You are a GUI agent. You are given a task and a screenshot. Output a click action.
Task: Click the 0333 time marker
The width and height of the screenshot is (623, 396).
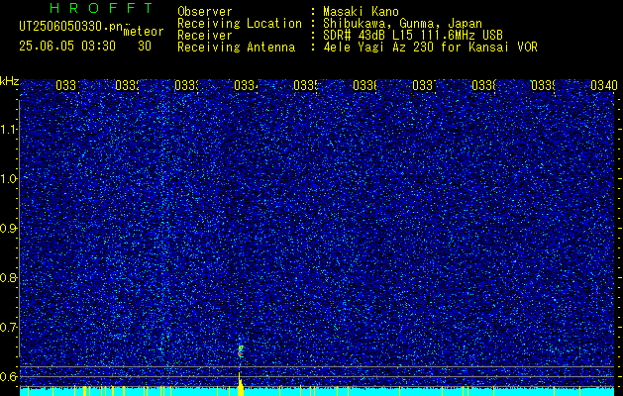(x=186, y=85)
